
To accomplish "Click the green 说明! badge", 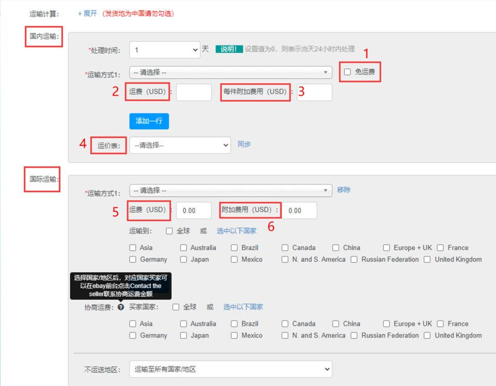I will [x=229, y=49].
